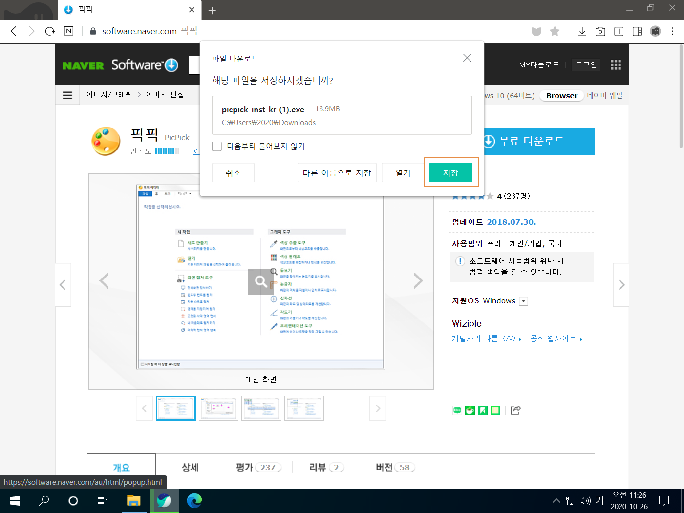684x513 pixels.
Task: Open 이미지 편집 breadcrumb link
Action: (165, 95)
